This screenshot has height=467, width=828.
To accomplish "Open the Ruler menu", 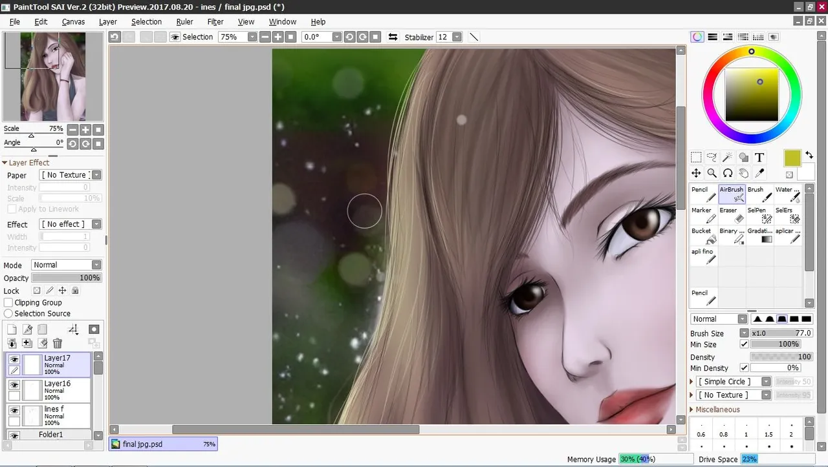I will [184, 21].
